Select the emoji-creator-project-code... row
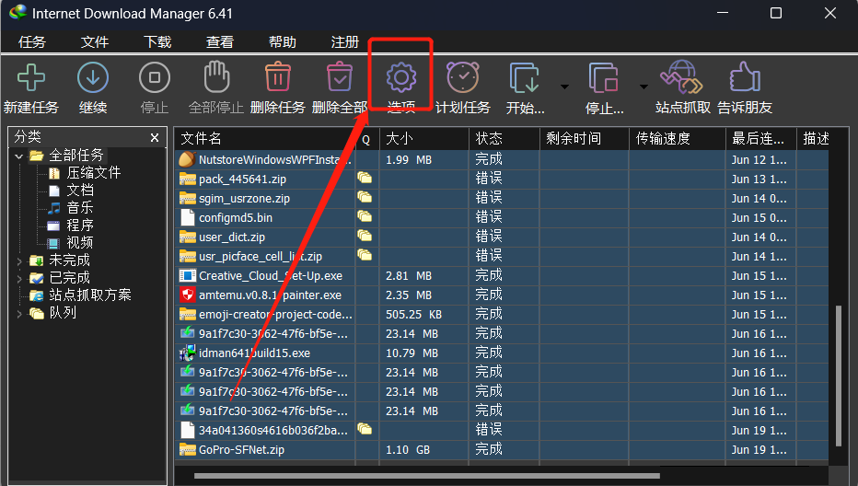This screenshot has height=486, width=858. click(501, 314)
